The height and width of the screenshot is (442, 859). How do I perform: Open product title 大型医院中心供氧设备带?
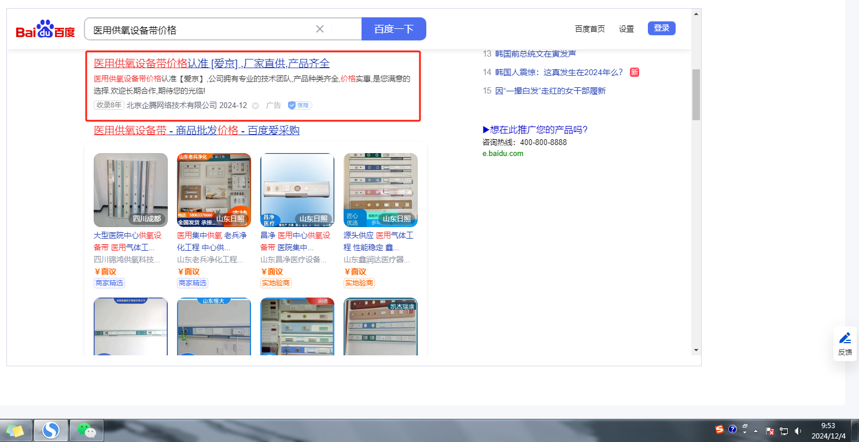pos(128,242)
